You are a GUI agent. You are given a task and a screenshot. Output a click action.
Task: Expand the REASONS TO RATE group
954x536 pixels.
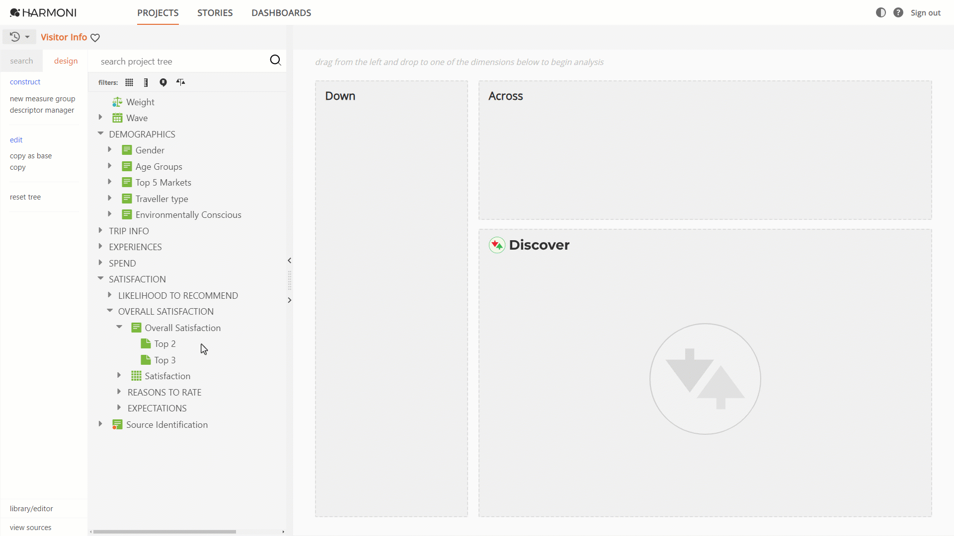pos(119,392)
